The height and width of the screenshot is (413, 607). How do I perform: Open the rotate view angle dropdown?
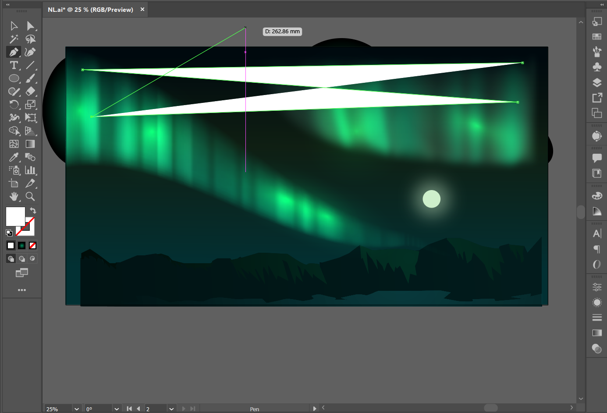tap(117, 409)
